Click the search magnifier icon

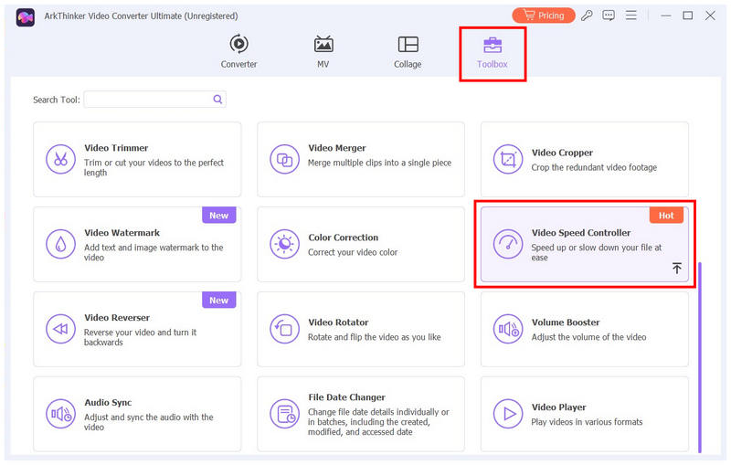pos(217,100)
